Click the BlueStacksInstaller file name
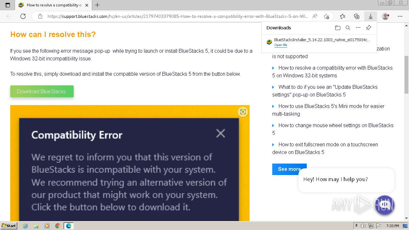409x230 pixels. (x=322, y=40)
